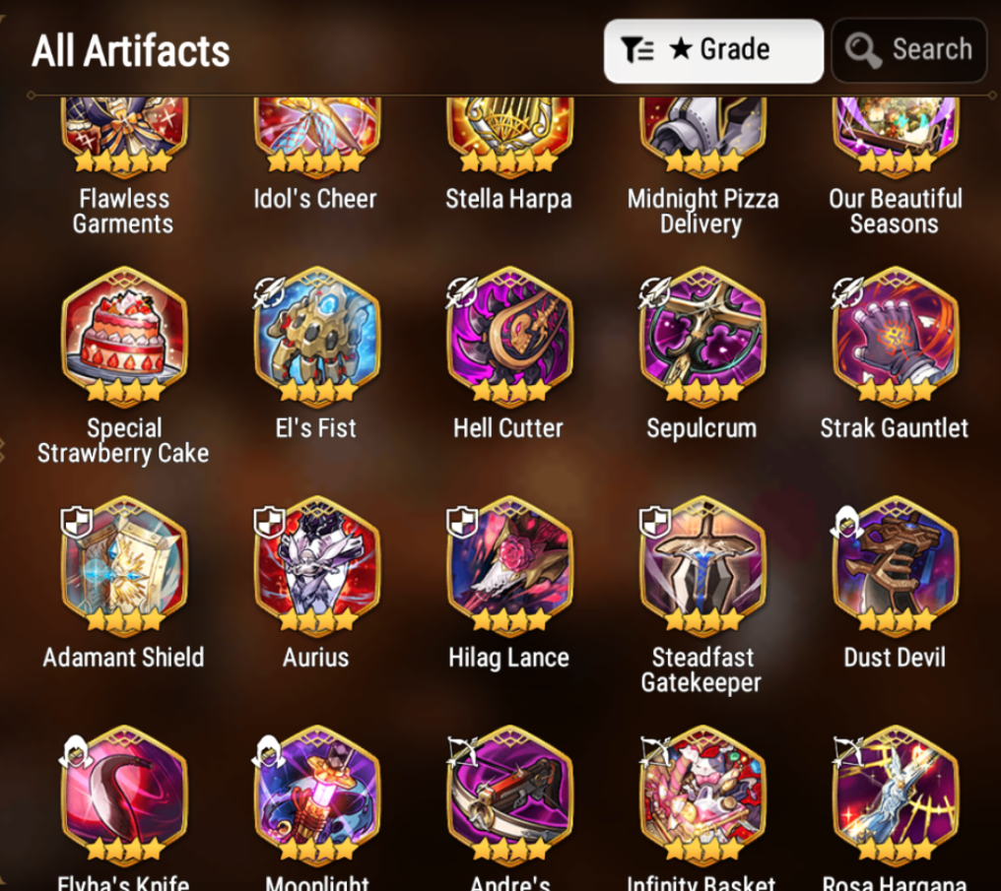The height and width of the screenshot is (891, 1001).
Task: Select the Strak Gauntlet artifact
Action: tap(895, 338)
